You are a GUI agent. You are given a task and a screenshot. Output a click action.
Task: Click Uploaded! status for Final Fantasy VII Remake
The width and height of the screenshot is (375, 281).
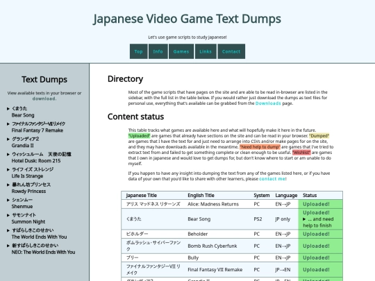pos(316,269)
